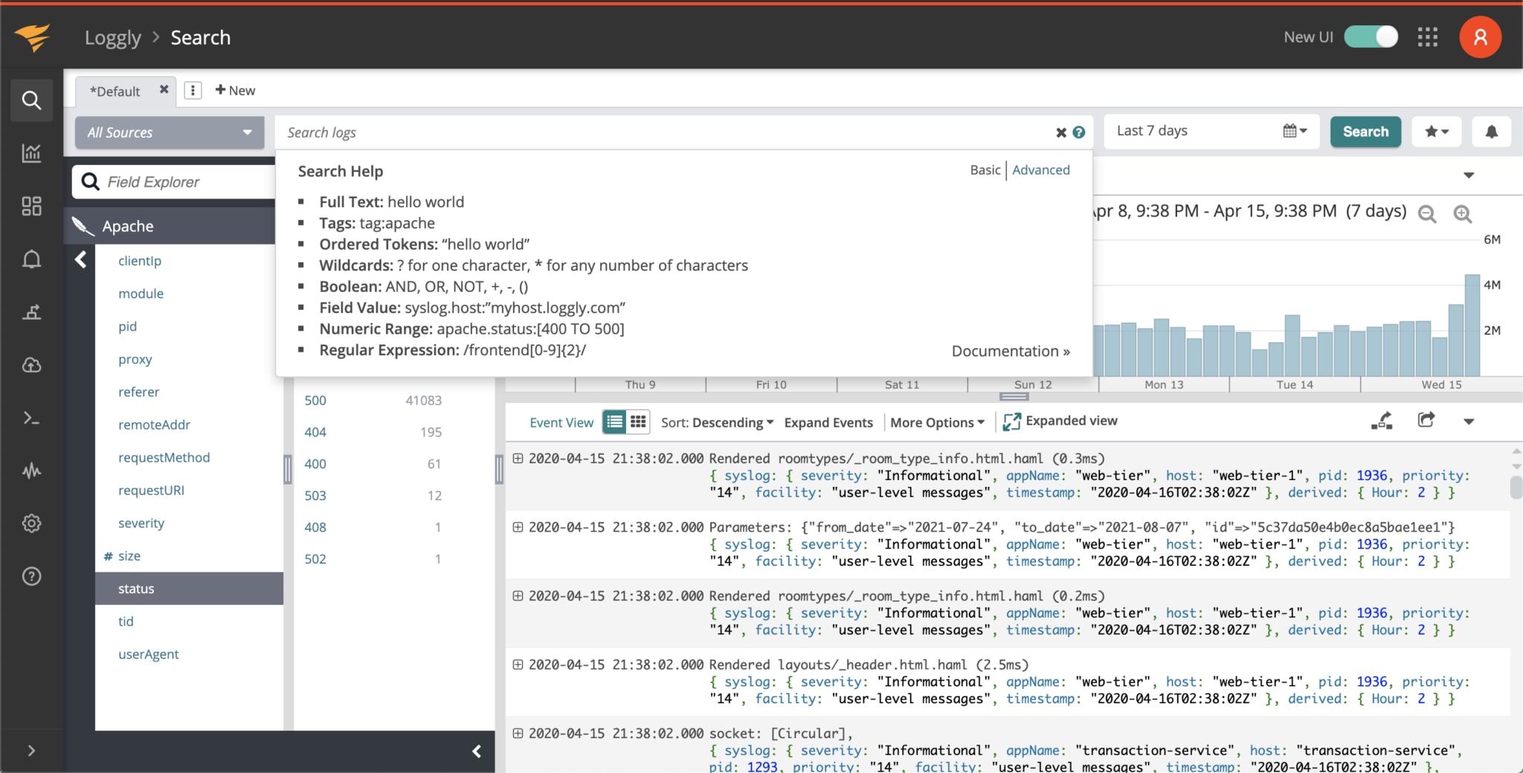Open the Archiving cloud icon

tap(32, 365)
